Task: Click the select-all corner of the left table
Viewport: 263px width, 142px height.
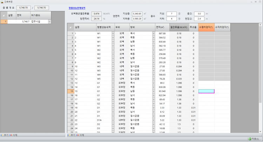Action: tap(3, 15)
